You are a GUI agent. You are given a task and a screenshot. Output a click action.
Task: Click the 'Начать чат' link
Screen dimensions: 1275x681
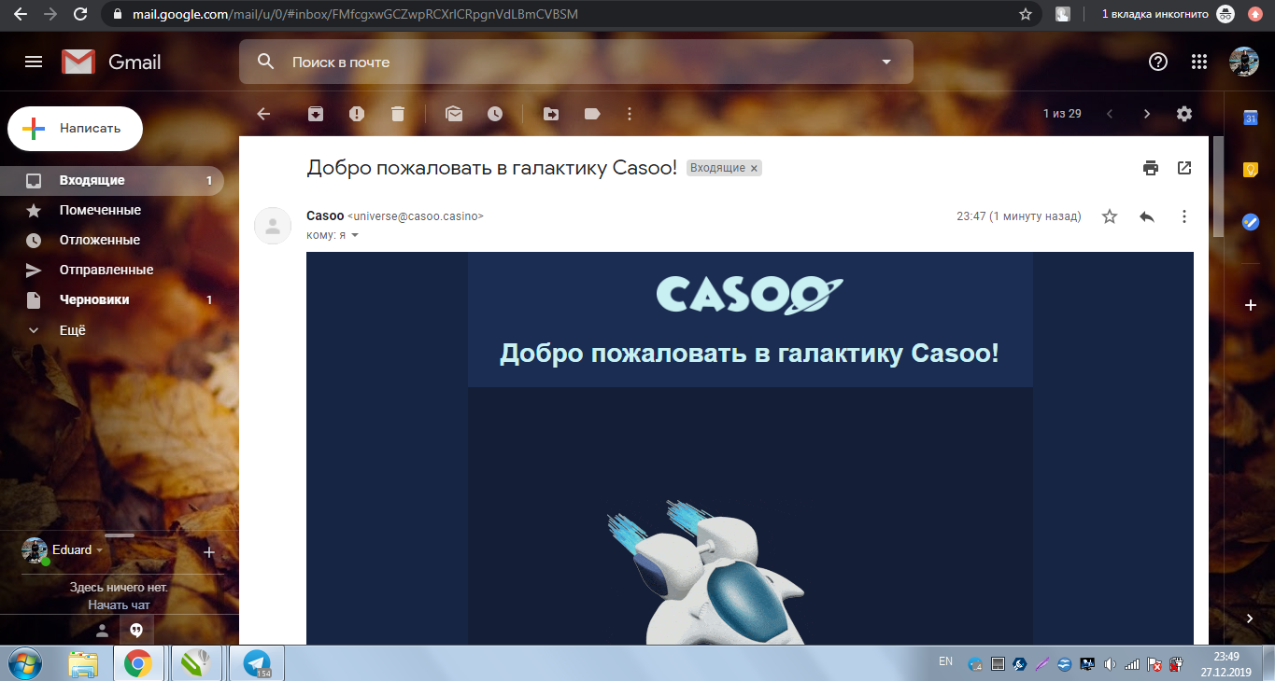point(120,605)
